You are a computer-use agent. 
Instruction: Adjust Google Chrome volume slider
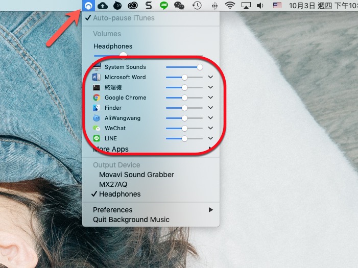point(184,98)
